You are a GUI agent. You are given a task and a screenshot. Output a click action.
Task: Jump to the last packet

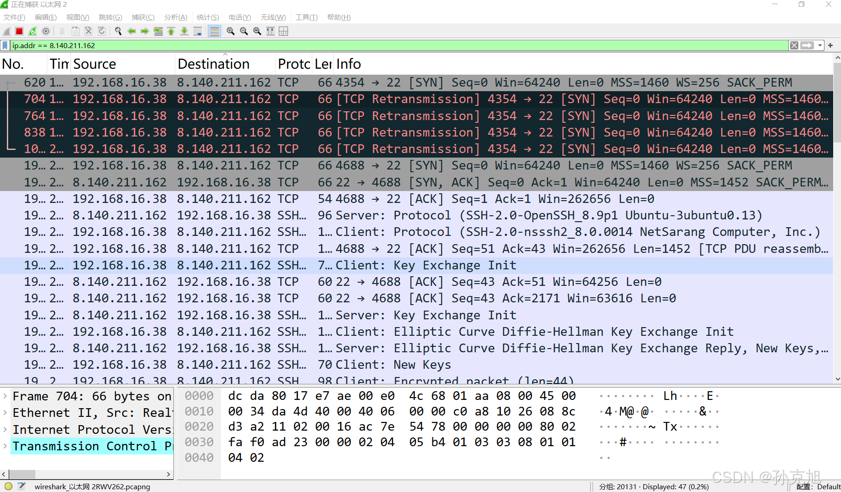coord(184,31)
